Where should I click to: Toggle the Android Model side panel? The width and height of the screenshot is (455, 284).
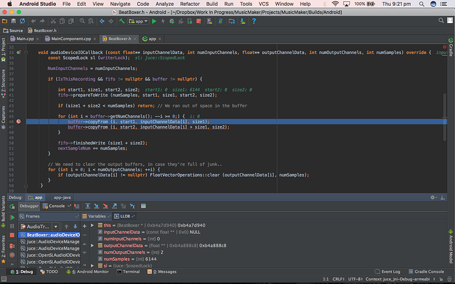coord(450,242)
